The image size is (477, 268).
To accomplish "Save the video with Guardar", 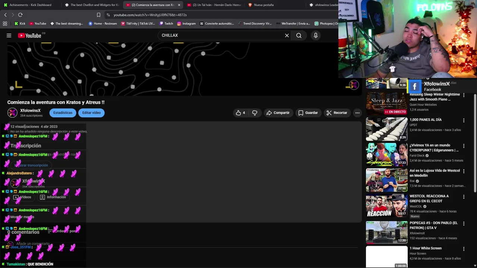I will pyautogui.click(x=308, y=113).
